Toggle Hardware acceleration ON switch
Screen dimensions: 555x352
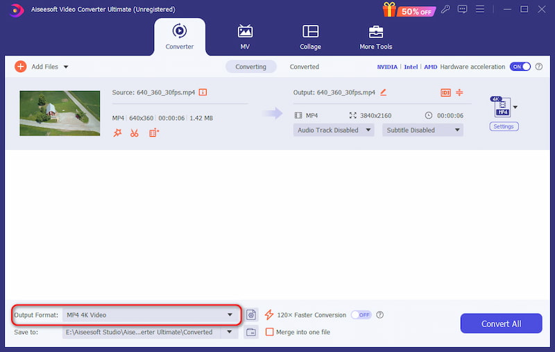(520, 67)
